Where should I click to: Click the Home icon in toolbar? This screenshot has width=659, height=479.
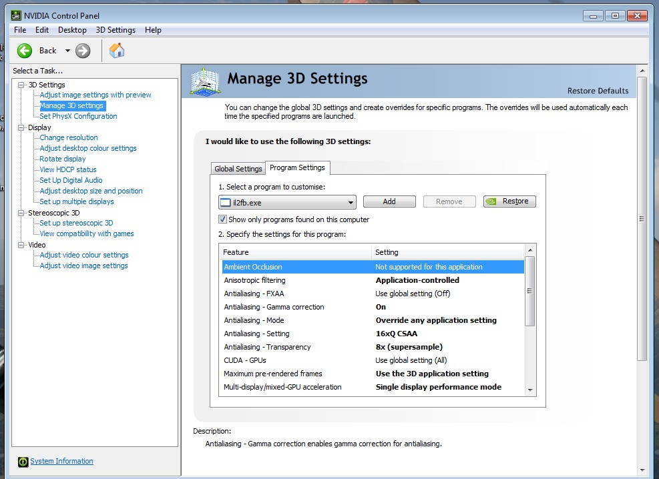(x=117, y=51)
